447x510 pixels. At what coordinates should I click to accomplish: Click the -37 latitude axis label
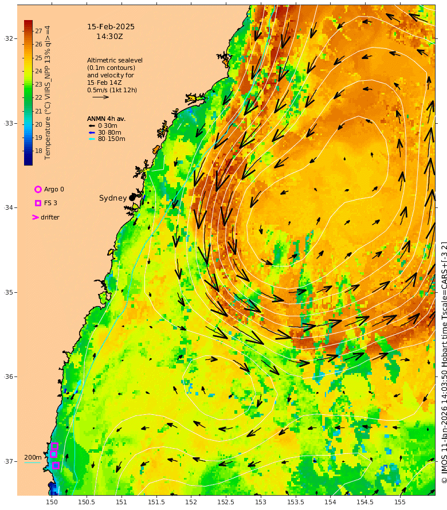(x=9, y=461)
